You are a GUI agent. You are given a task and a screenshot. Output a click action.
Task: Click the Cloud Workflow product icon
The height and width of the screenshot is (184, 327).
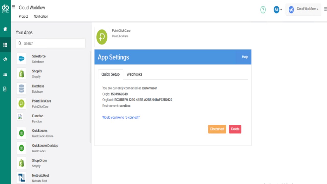[x=291, y=10]
